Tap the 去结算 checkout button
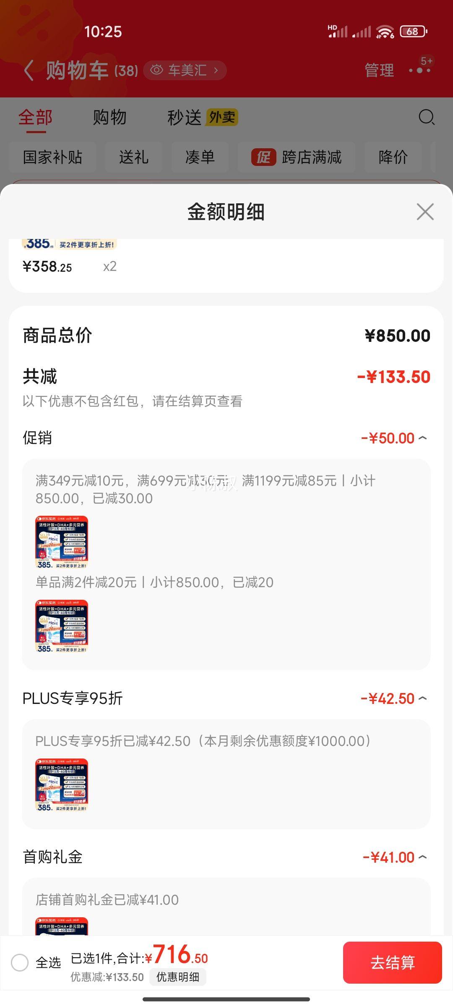453x1008 pixels. [393, 963]
